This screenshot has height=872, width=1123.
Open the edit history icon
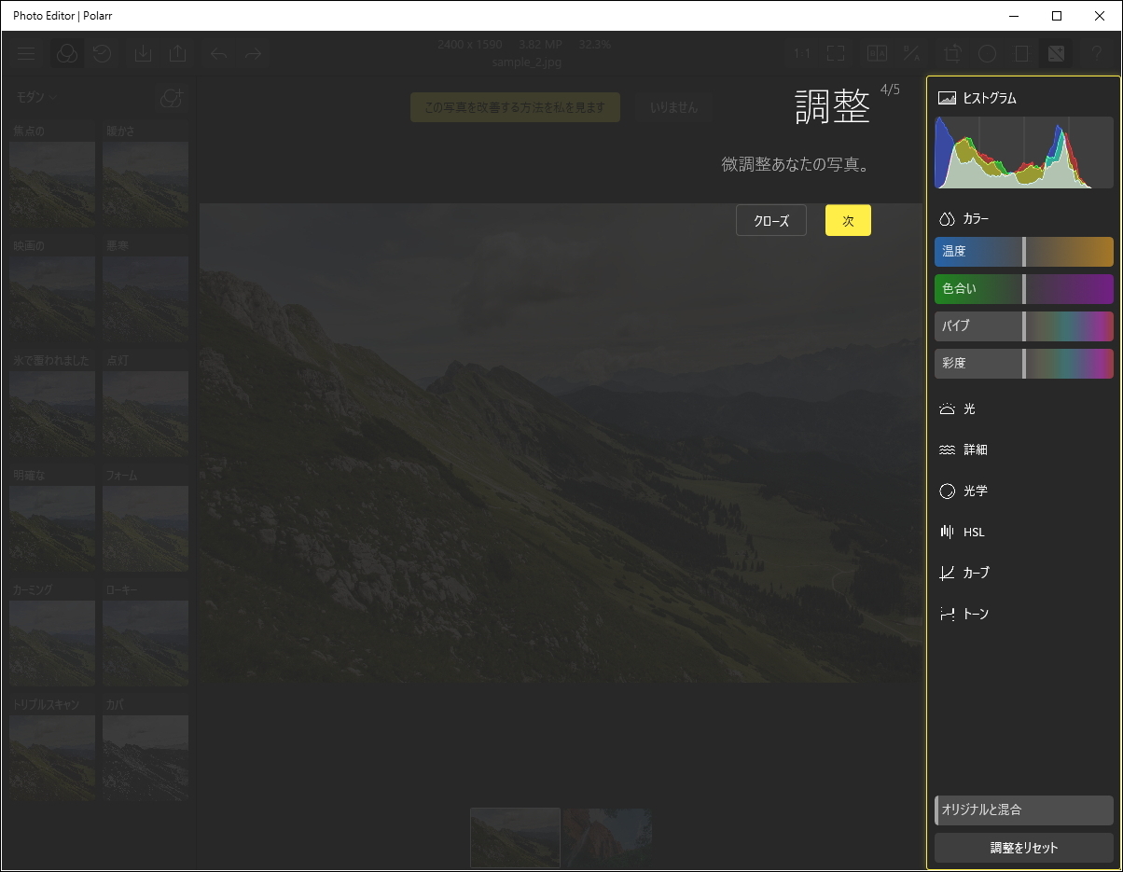click(103, 53)
